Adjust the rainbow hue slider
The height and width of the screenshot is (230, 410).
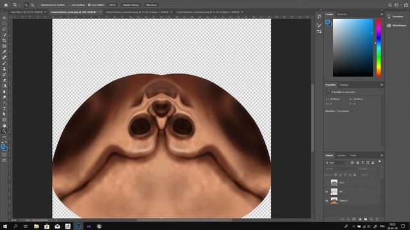click(x=379, y=48)
